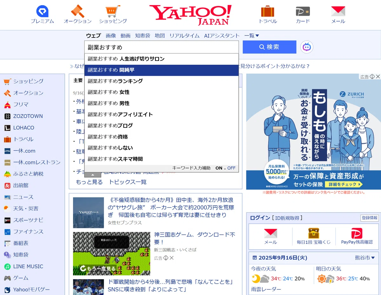
Task: Click the Yahoo! JAPAN logo
Action: [x=190, y=15]
